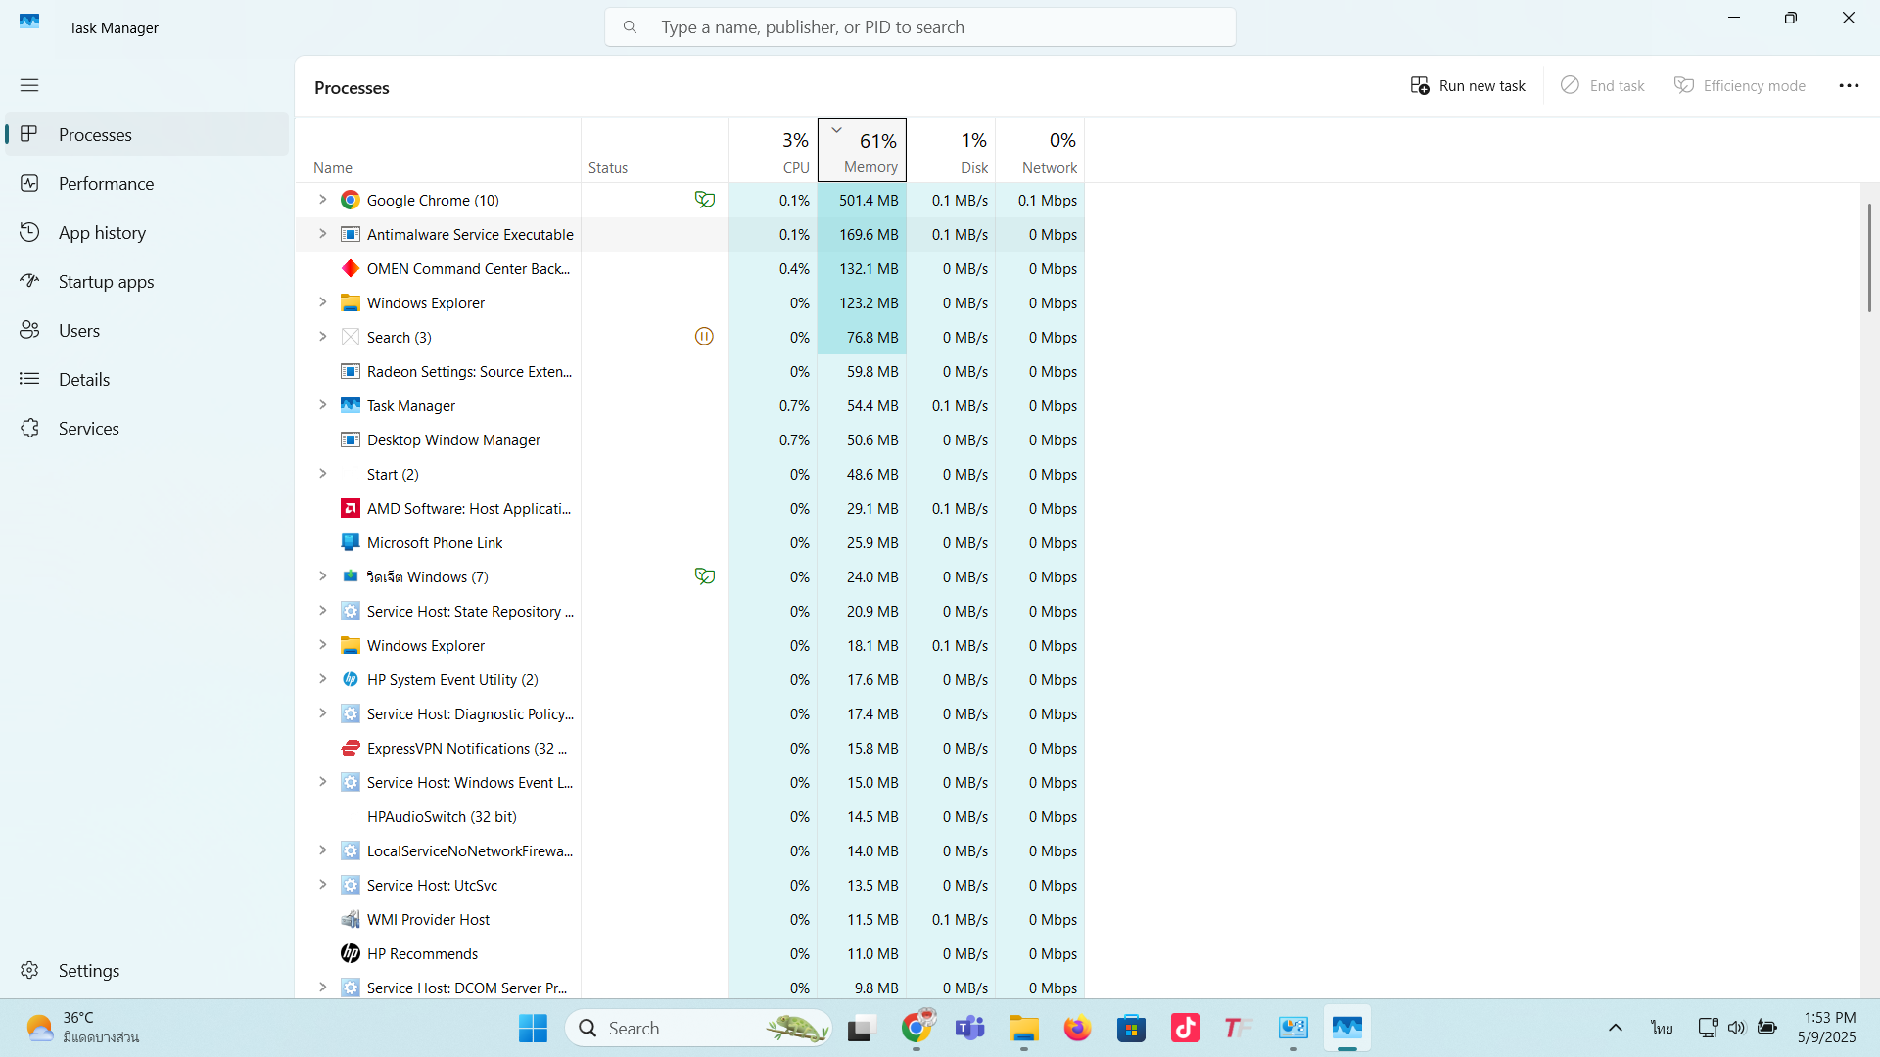Screen dimensions: 1880x1057
Task: Open the Users page
Action: (x=147, y=330)
